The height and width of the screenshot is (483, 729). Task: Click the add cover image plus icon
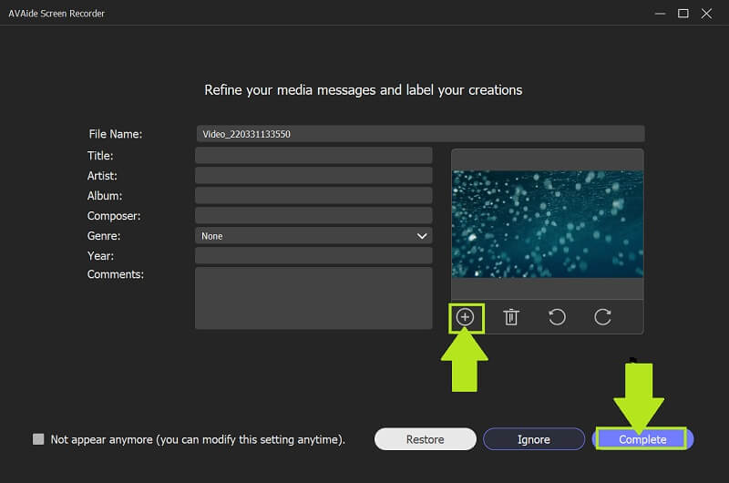(x=466, y=317)
